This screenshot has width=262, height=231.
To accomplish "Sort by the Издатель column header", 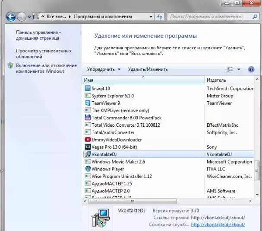I will (x=229, y=80).
